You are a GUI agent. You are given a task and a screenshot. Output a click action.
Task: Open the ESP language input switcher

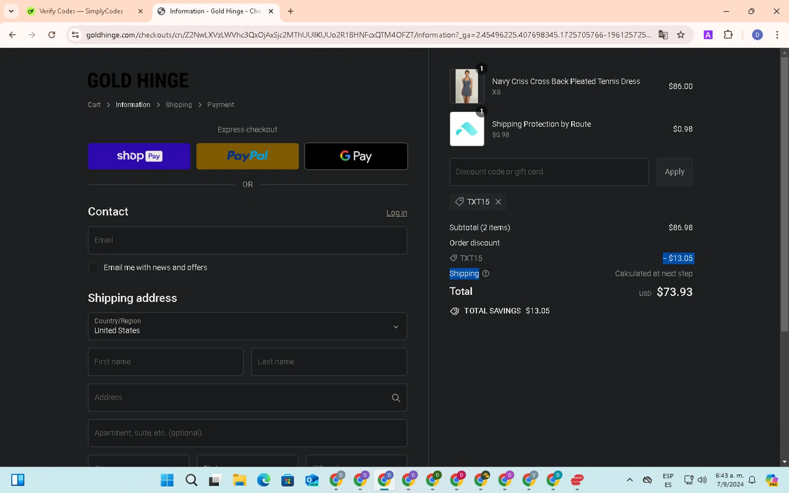click(x=668, y=480)
